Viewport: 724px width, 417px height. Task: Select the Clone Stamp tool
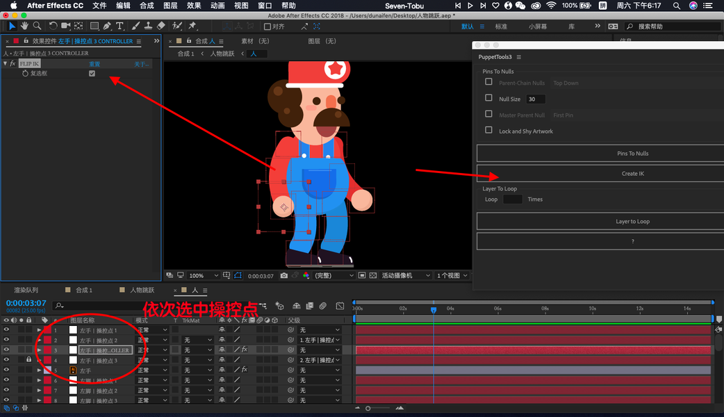(x=148, y=26)
